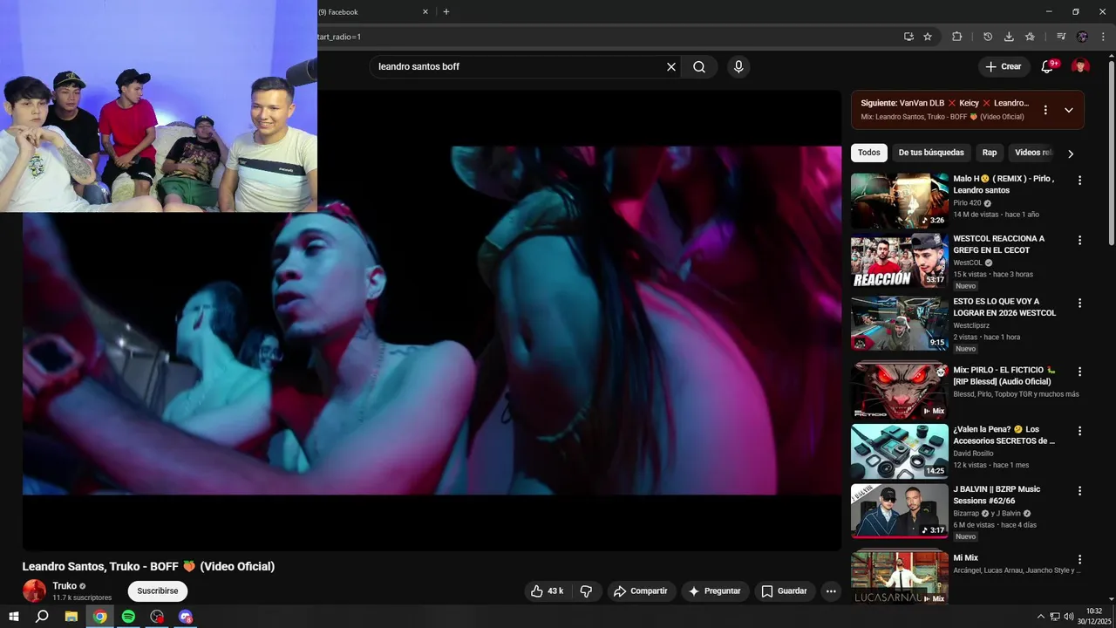Click the volume icon in system tray
The width and height of the screenshot is (1116, 628).
tap(1069, 617)
